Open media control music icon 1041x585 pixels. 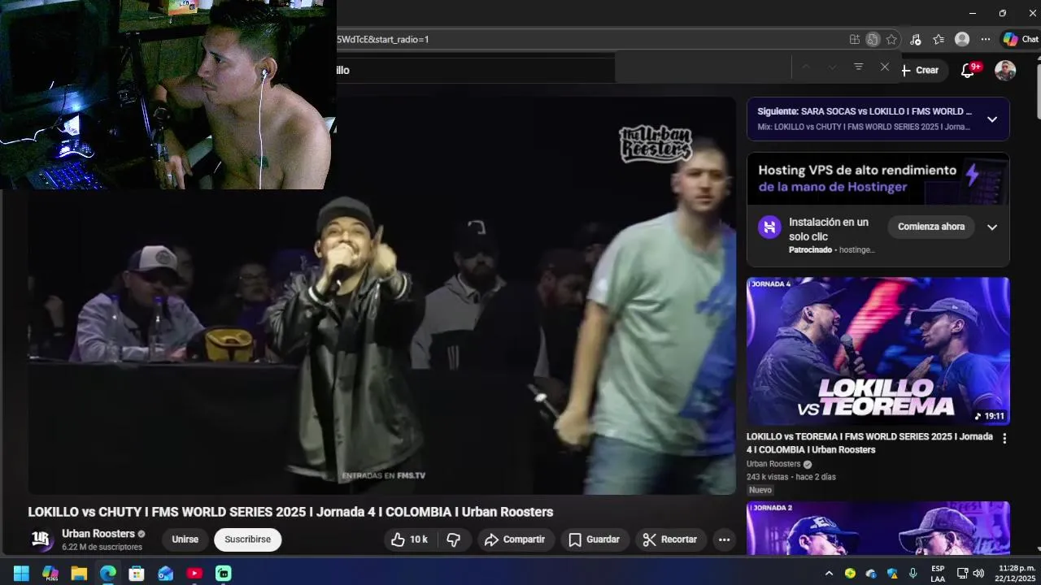coord(916,39)
